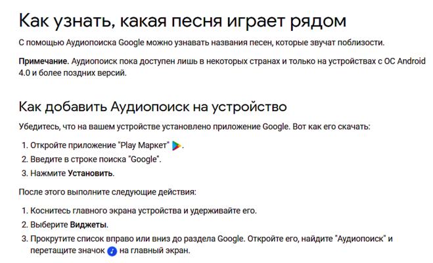Click the bold word "Установить"
Image resolution: width=433 pixels, height=263 pixels.
click(91, 174)
